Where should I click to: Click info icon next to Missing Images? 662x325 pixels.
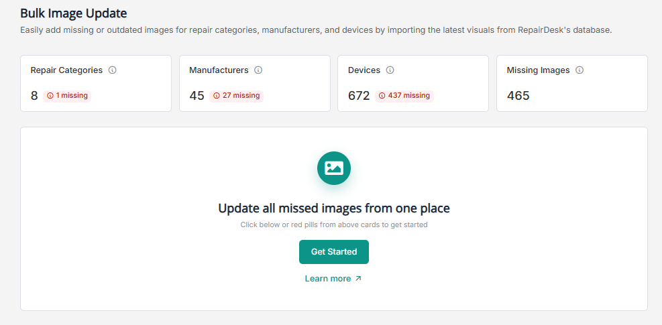pyautogui.click(x=580, y=70)
